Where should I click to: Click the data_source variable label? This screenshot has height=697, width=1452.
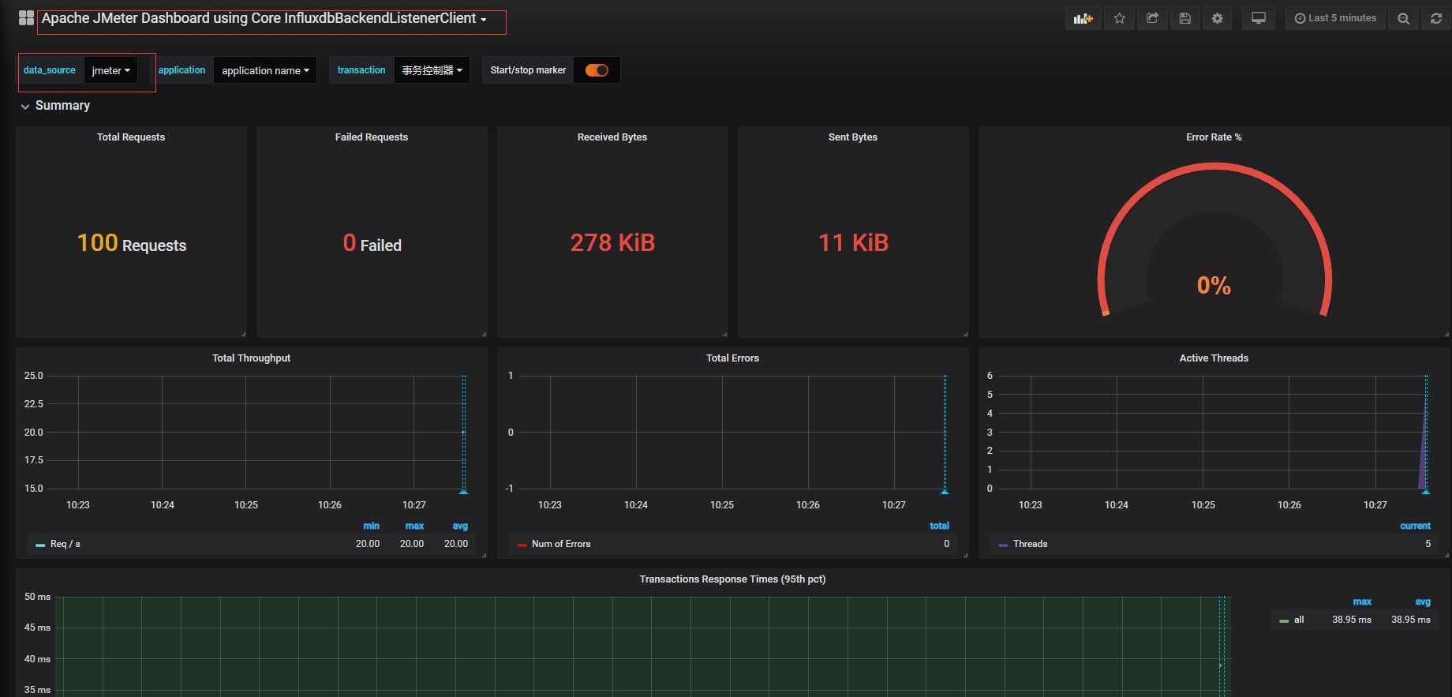50,70
